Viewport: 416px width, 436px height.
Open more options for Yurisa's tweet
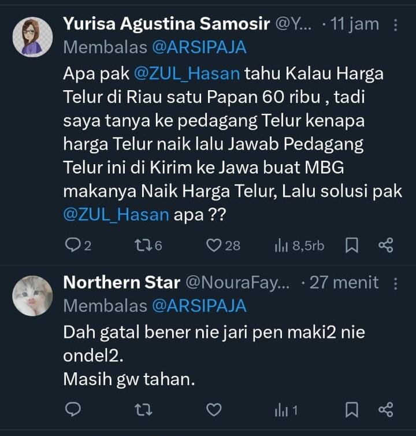(395, 25)
